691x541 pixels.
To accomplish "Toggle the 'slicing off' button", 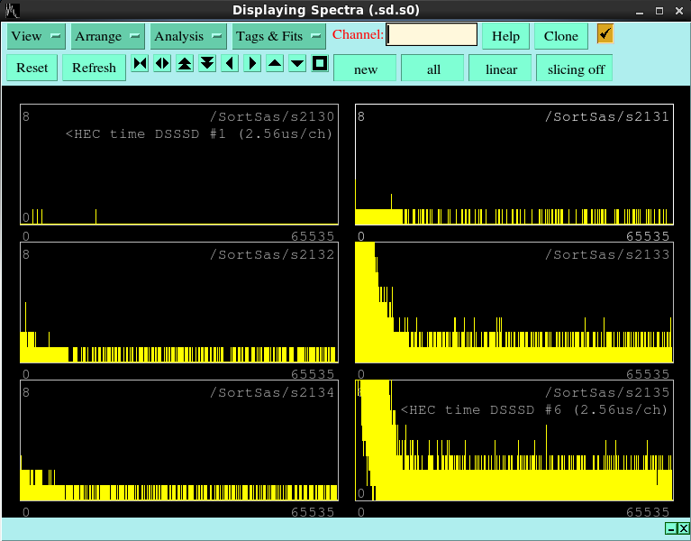I will pos(574,69).
